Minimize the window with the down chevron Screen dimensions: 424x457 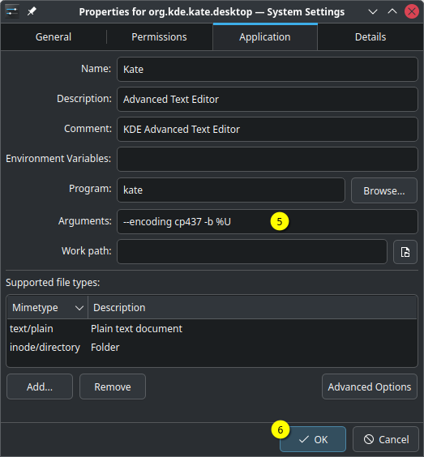coord(373,11)
